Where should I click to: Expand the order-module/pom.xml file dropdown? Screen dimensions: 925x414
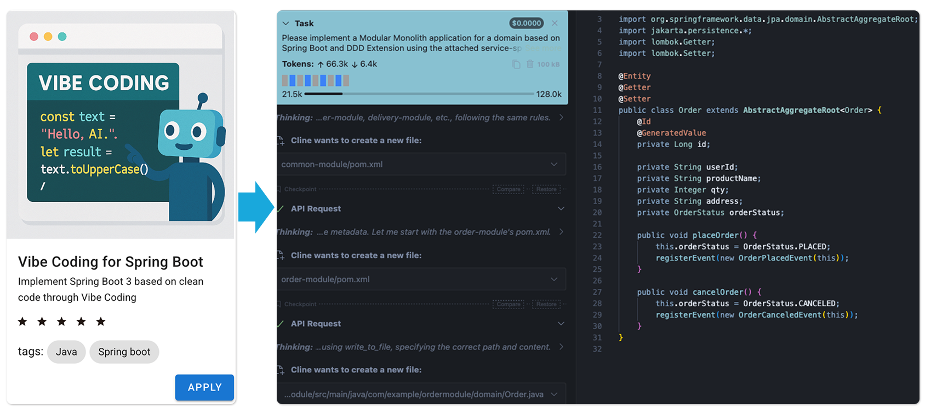click(x=554, y=279)
